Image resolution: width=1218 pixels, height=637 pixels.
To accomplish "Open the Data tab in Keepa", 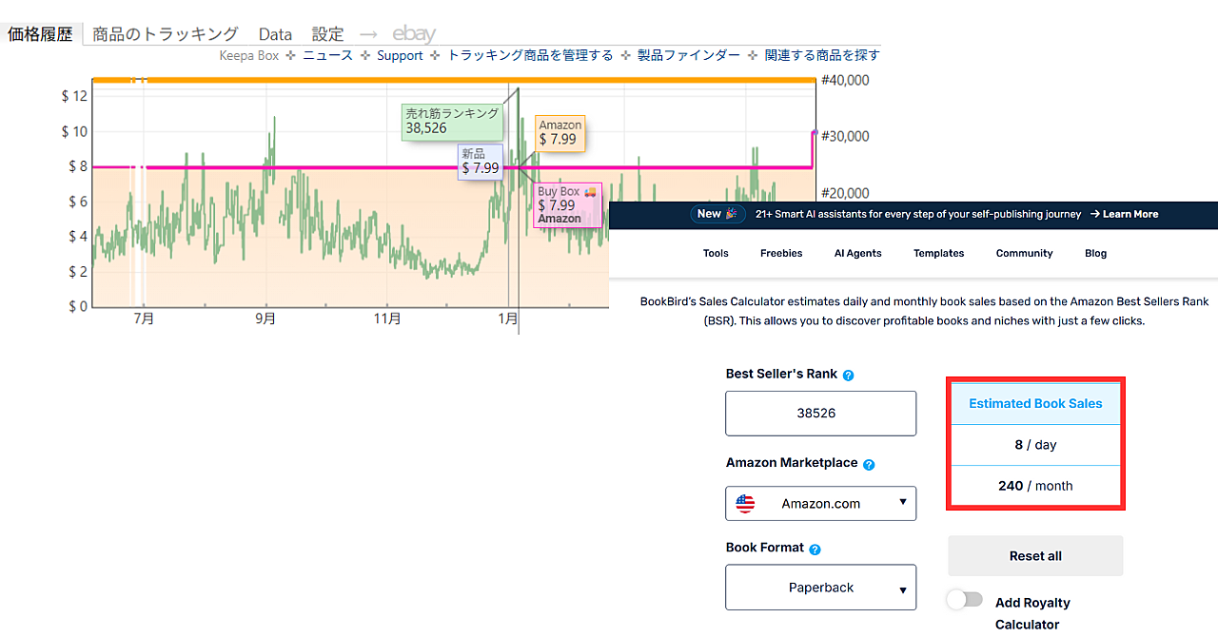I will point(275,34).
